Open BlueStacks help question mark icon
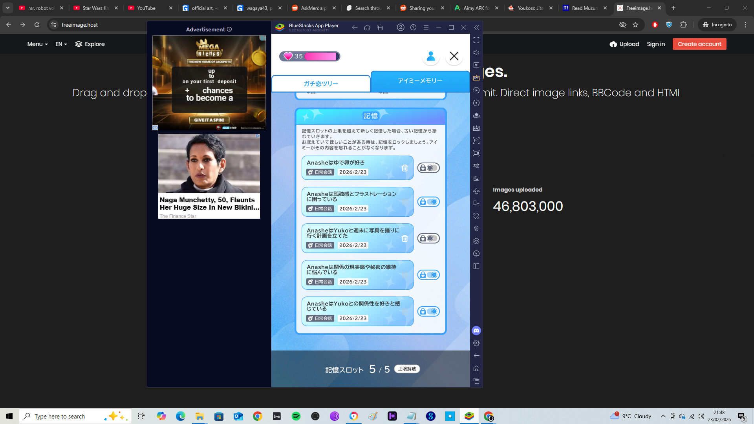Screen dimensions: 754x424 tap(413, 27)
